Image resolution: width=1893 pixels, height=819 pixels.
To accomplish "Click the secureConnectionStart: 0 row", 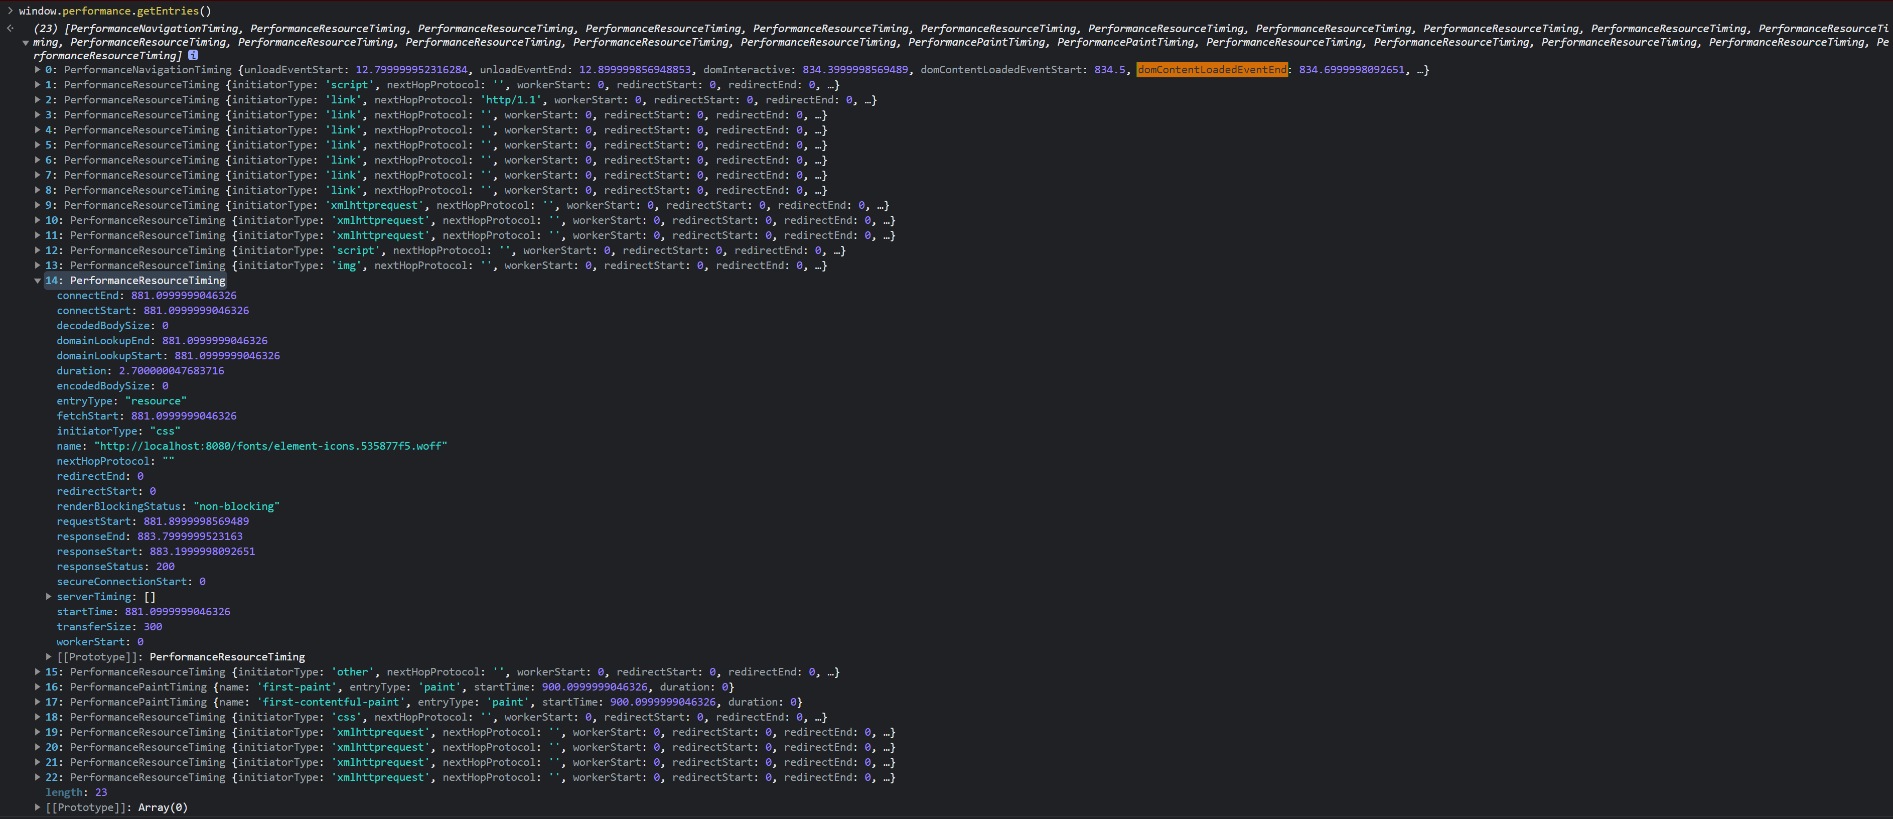I will pos(131,582).
